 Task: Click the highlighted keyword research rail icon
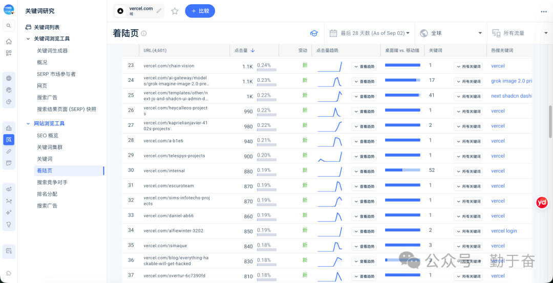(9, 140)
